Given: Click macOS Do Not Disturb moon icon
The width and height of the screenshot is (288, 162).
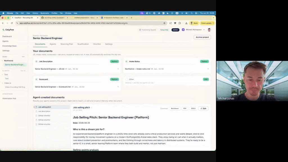Looking at the screenshot, I should (x=168, y=13).
